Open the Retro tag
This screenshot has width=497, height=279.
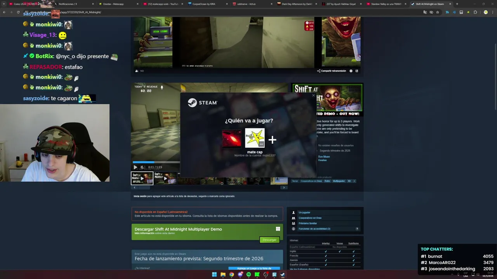click(327, 181)
